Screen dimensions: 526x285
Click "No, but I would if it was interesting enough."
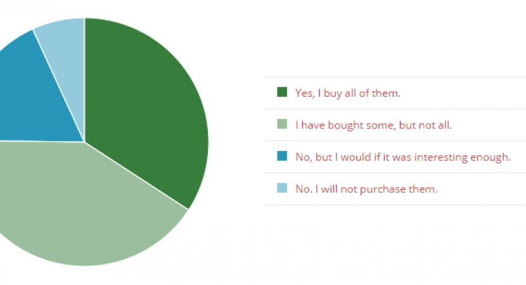pos(402,156)
